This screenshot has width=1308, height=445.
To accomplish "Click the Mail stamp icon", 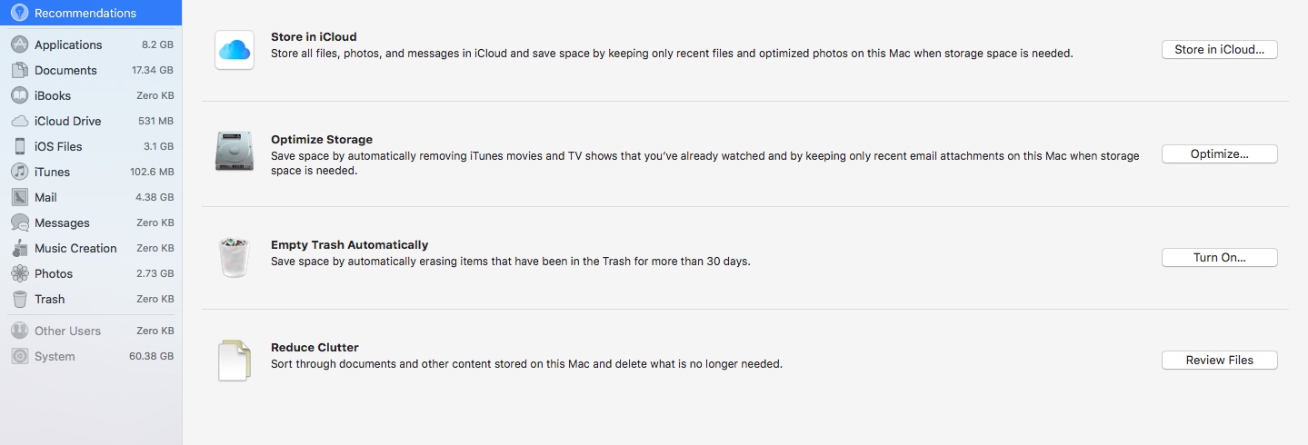I will (20, 197).
